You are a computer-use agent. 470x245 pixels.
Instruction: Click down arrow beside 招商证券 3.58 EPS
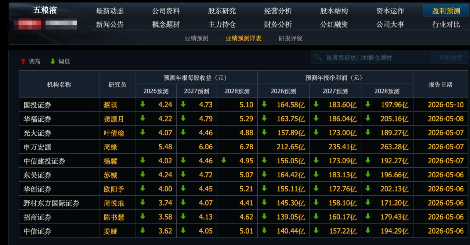point(142,216)
